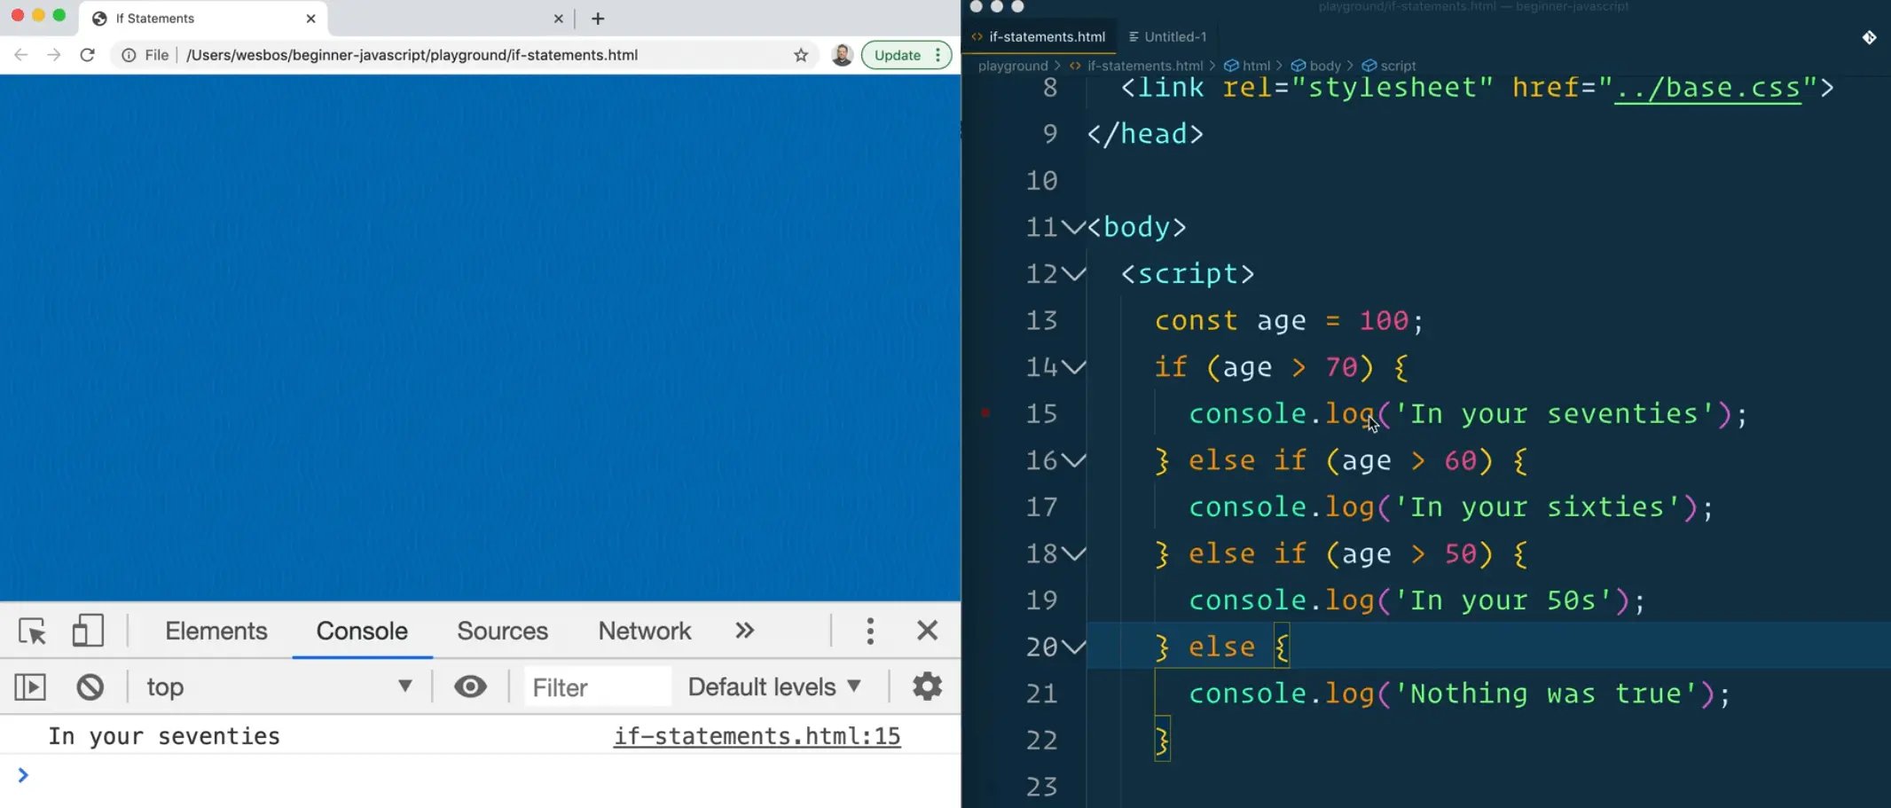Image resolution: width=1891 pixels, height=808 pixels.
Task: Collapse the if block at line 14
Action: click(x=1074, y=366)
